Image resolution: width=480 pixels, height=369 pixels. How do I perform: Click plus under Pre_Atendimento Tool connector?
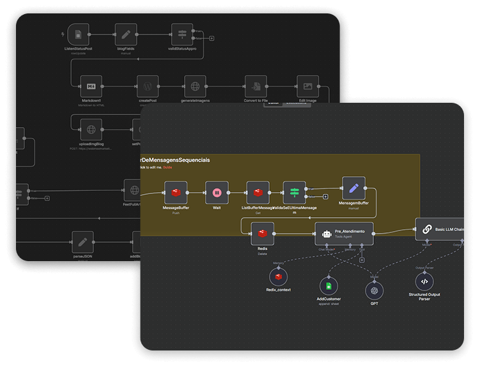(362, 259)
